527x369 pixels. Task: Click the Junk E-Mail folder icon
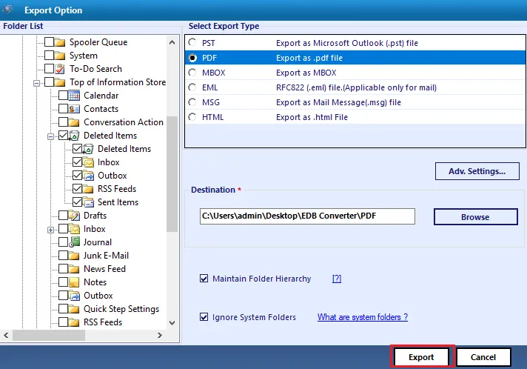(74, 256)
